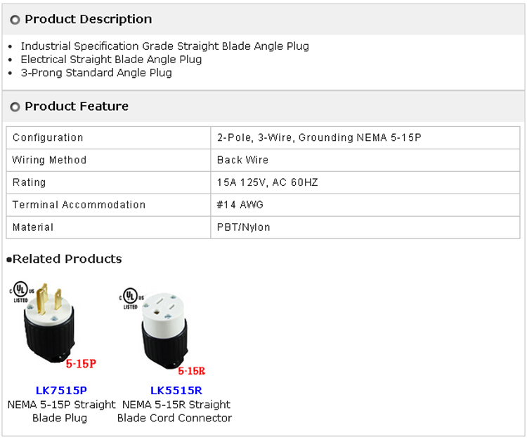Click the UL Listed logo above LK5515R connector
This screenshot has width=527, height=439.
[131, 297]
